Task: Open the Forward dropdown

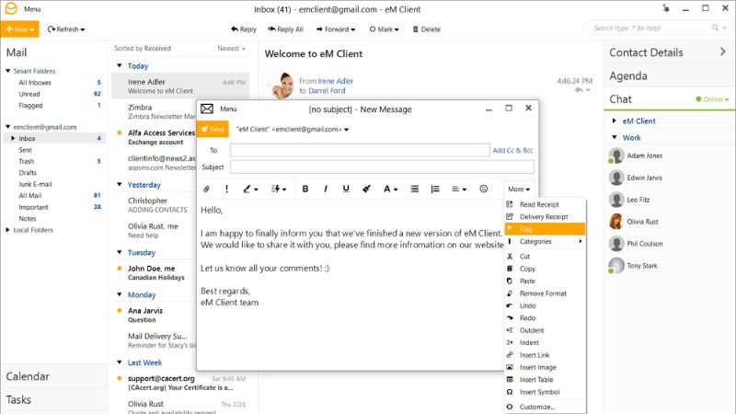Action: [336, 29]
